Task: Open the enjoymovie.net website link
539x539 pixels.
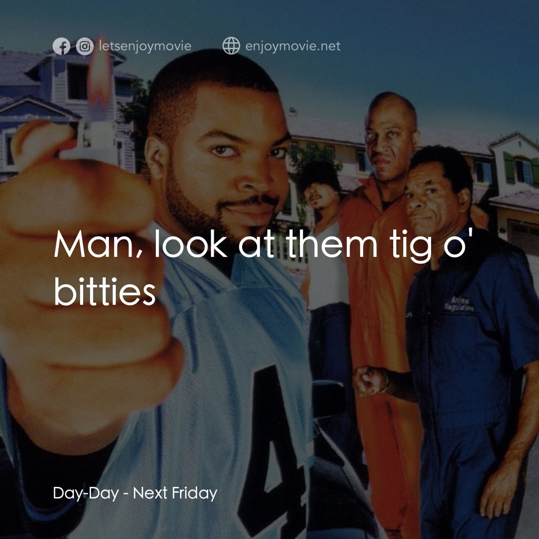Action: (x=293, y=46)
